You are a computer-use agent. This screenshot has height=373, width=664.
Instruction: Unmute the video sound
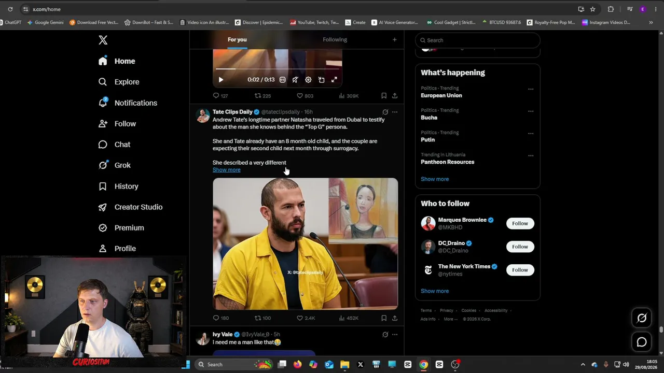295,80
